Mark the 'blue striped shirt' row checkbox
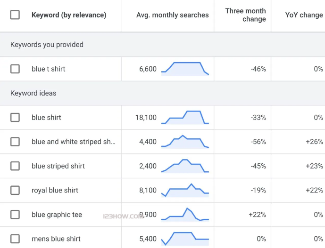 pyautogui.click(x=15, y=166)
